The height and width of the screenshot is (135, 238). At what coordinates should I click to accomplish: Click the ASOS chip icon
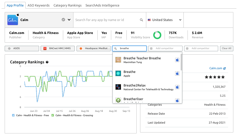point(9,49)
